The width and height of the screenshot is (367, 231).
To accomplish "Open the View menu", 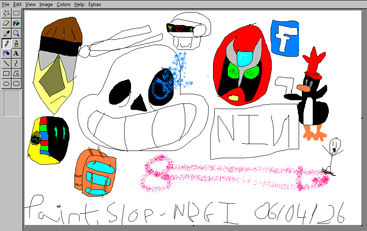I will pyautogui.click(x=31, y=4).
